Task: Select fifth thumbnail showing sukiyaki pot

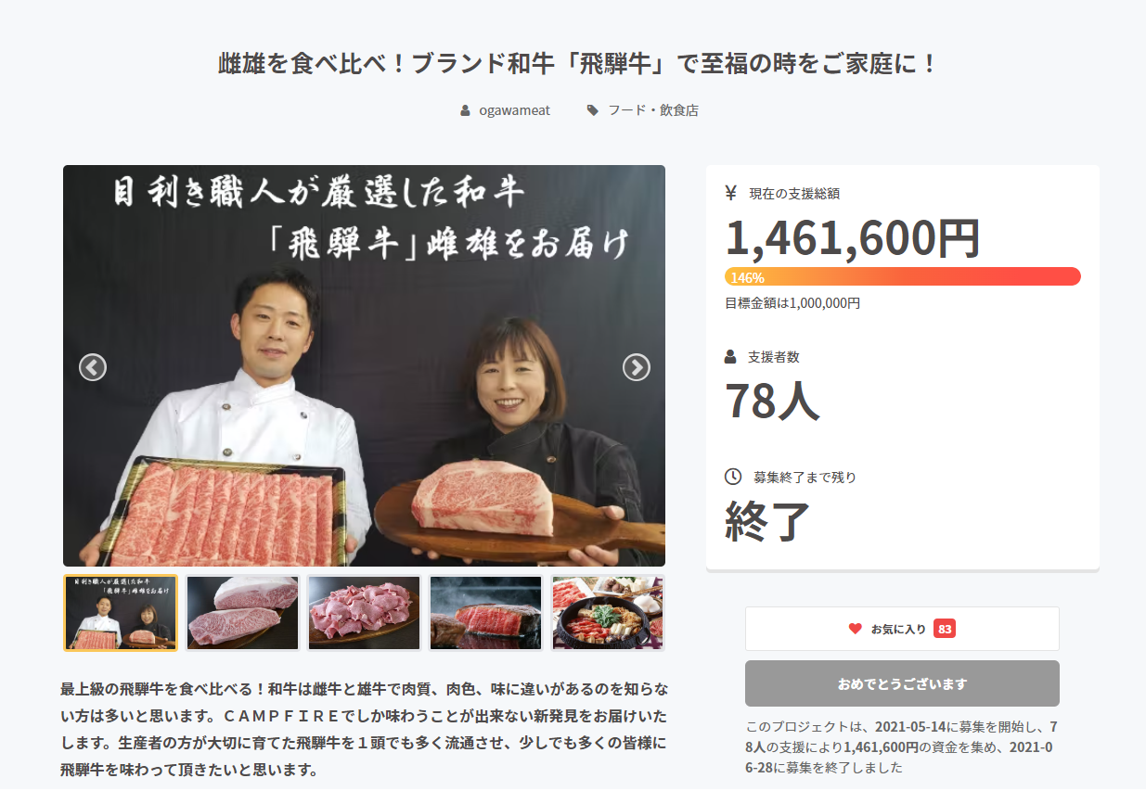Action: (x=608, y=613)
